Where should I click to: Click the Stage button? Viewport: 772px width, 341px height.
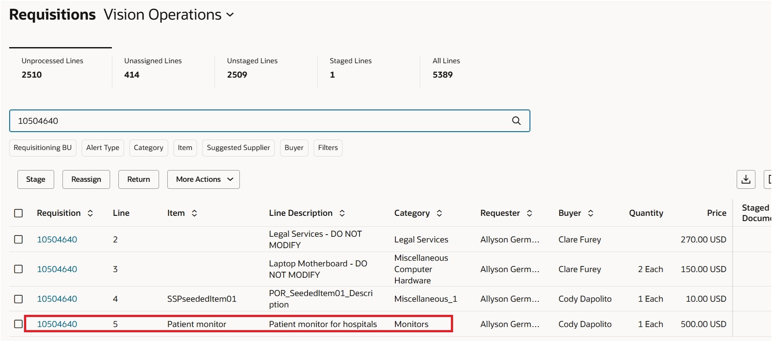coord(35,179)
